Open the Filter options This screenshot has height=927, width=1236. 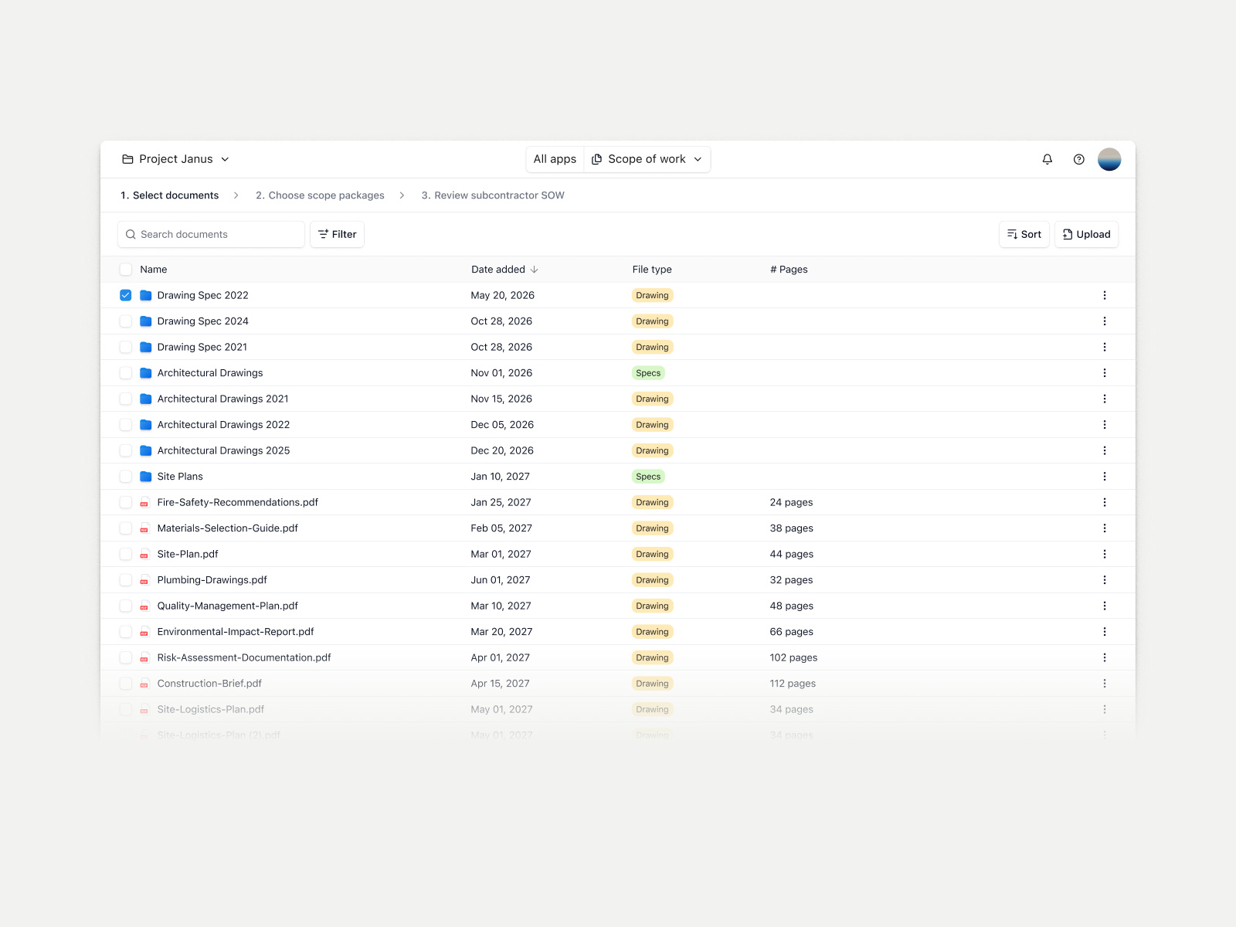[x=337, y=234]
